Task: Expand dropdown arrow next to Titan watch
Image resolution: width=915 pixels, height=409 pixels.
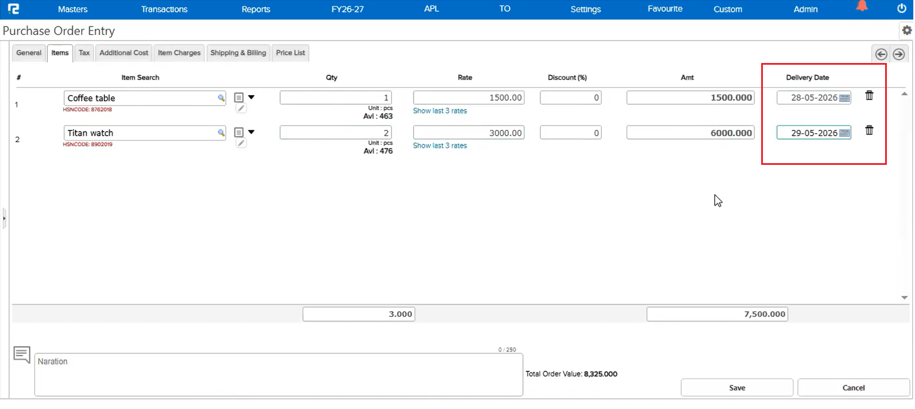Action: click(x=251, y=132)
